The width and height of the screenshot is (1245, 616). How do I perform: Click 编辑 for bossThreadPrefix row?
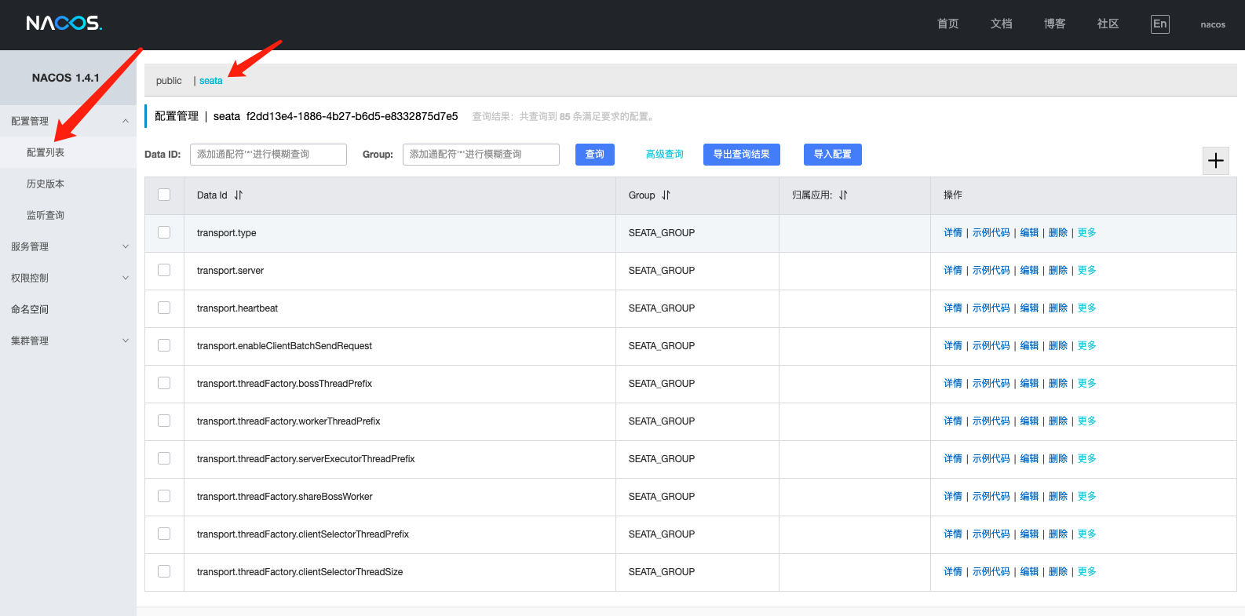(1029, 384)
